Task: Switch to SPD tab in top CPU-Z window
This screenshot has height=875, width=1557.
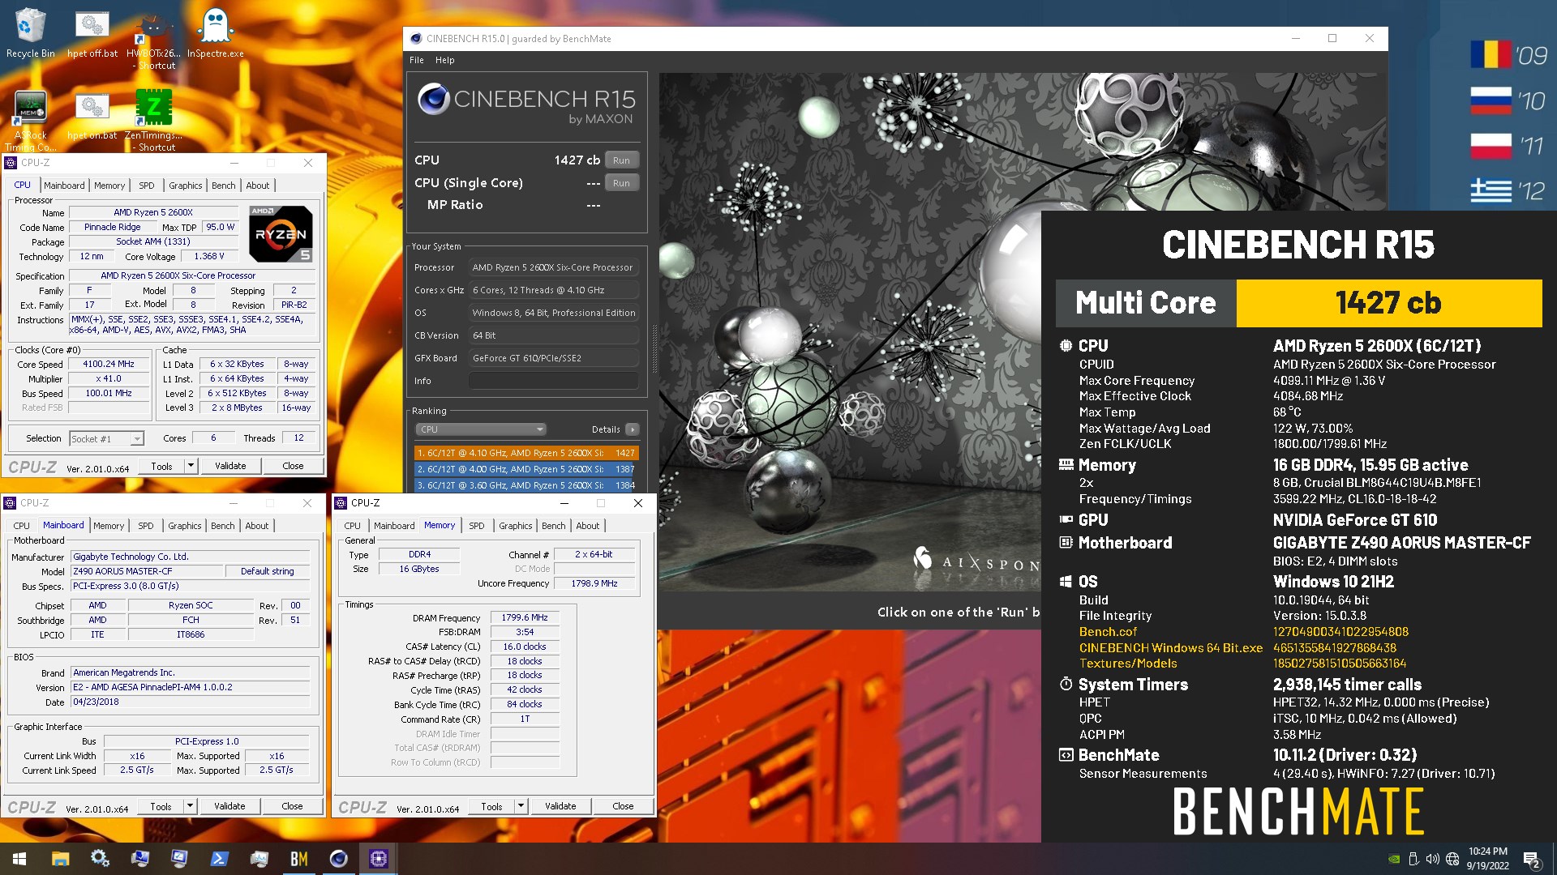Action: coord(146,186)
